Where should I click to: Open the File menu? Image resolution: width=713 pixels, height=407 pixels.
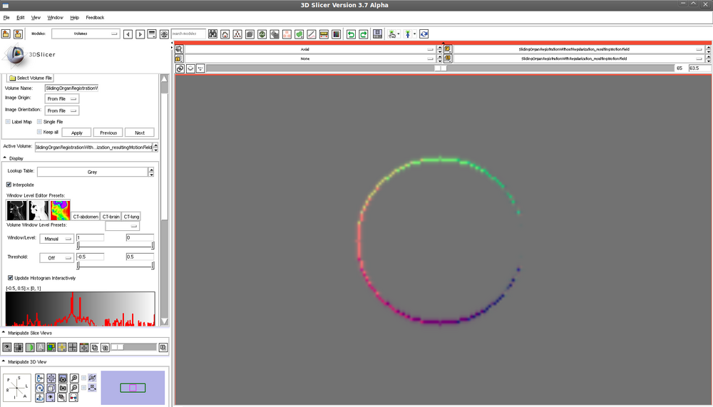point(6,18)
